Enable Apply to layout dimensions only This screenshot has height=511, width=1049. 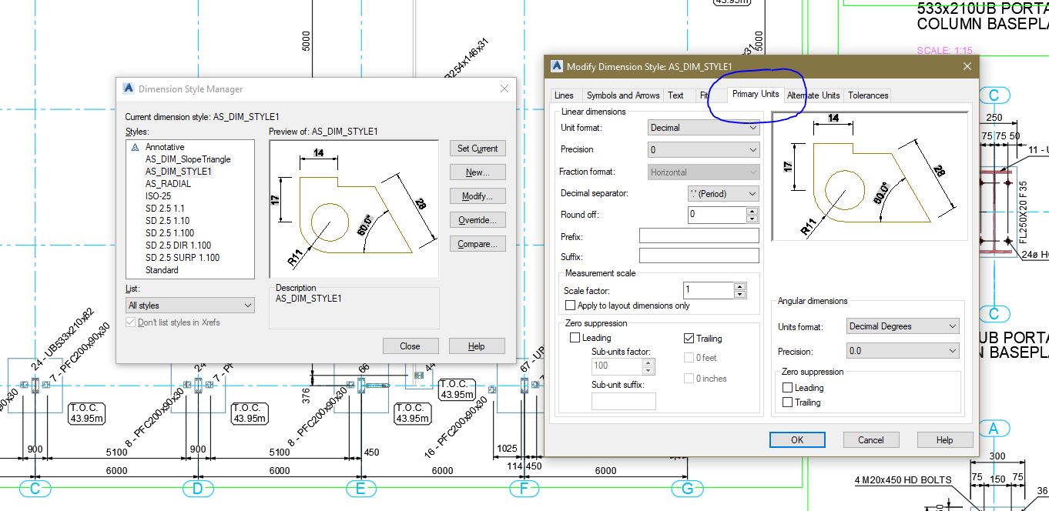click(x=571, y=306)
